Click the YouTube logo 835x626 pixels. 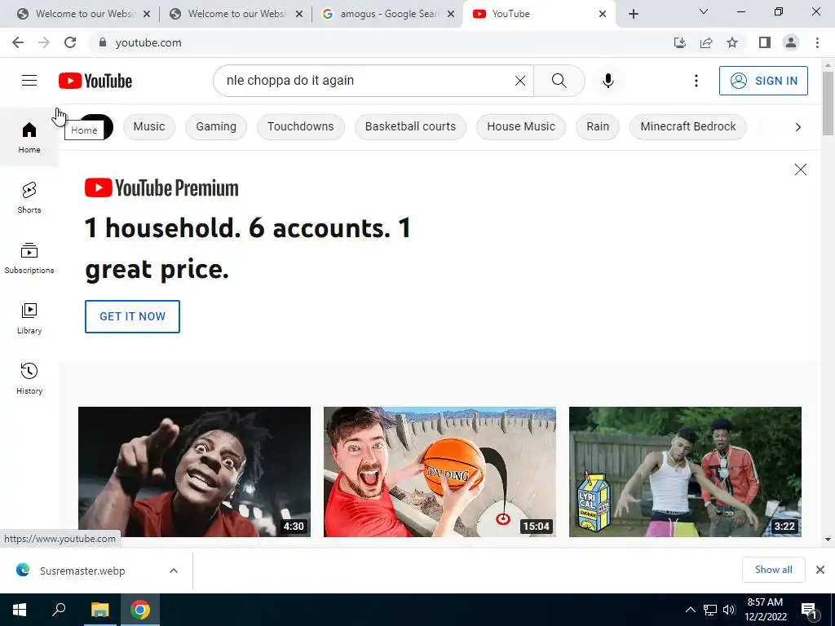point(95,81)
